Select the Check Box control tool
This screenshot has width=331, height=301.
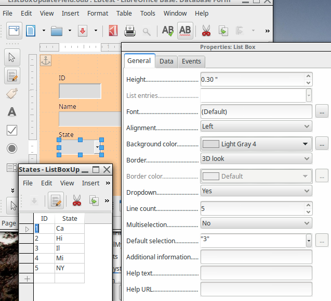pos(12,130)
